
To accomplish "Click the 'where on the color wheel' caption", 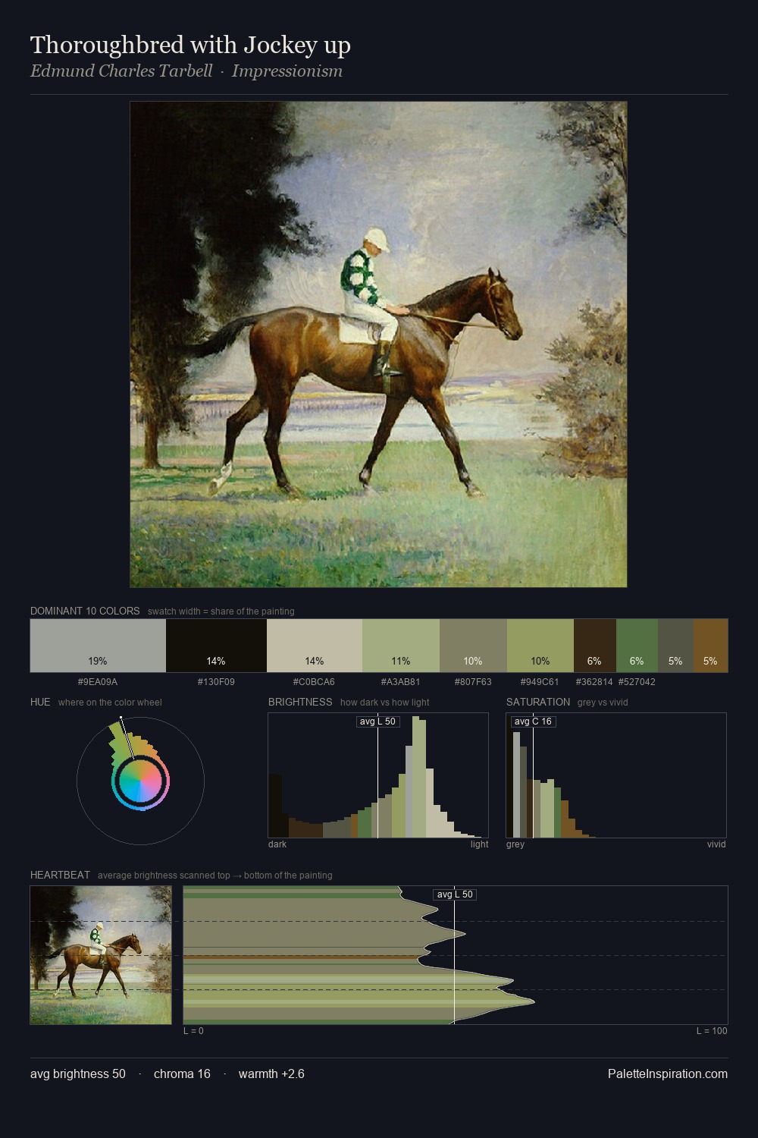I will (110, 703).
